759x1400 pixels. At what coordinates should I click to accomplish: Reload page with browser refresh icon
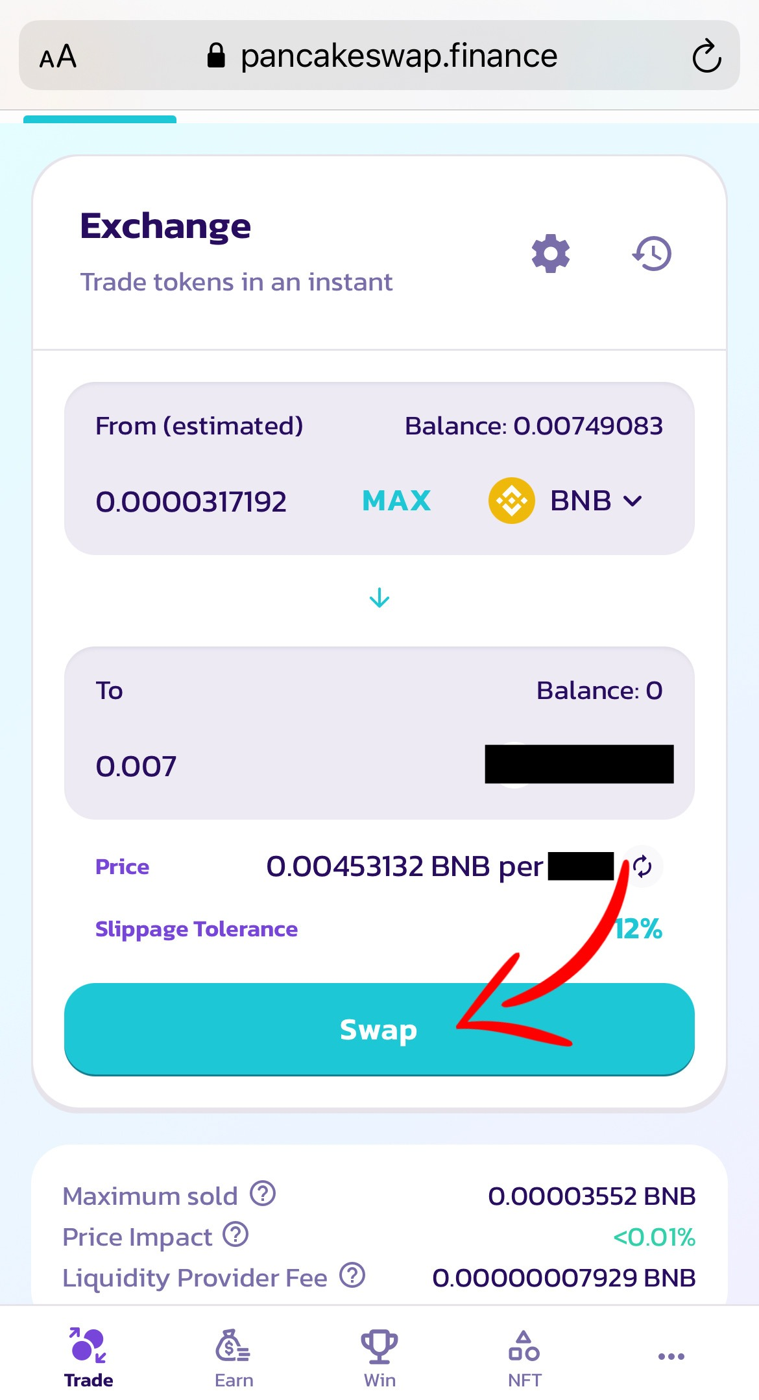pyautogui.click(x=706, y=56)
